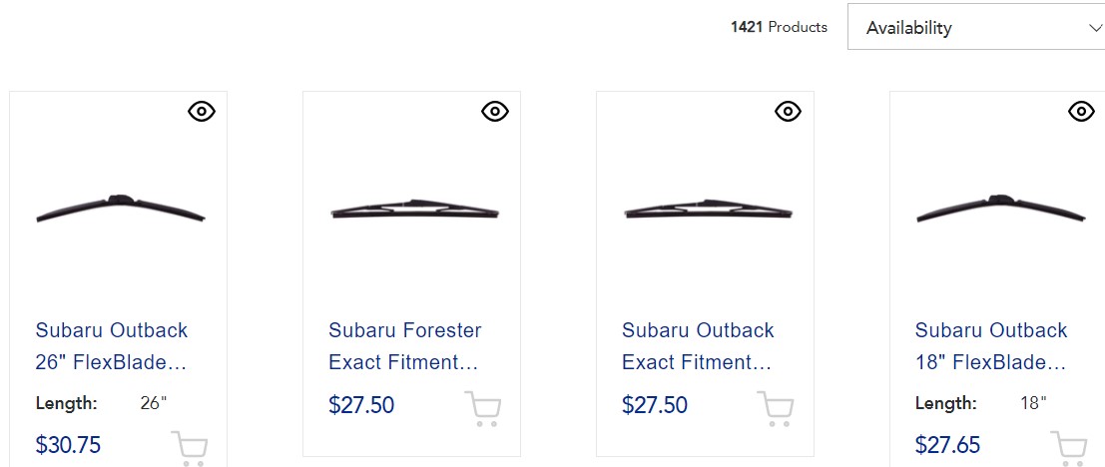
Task: Click the Outback 26" FlexBlade wiper image
Action: click(120, 209)
